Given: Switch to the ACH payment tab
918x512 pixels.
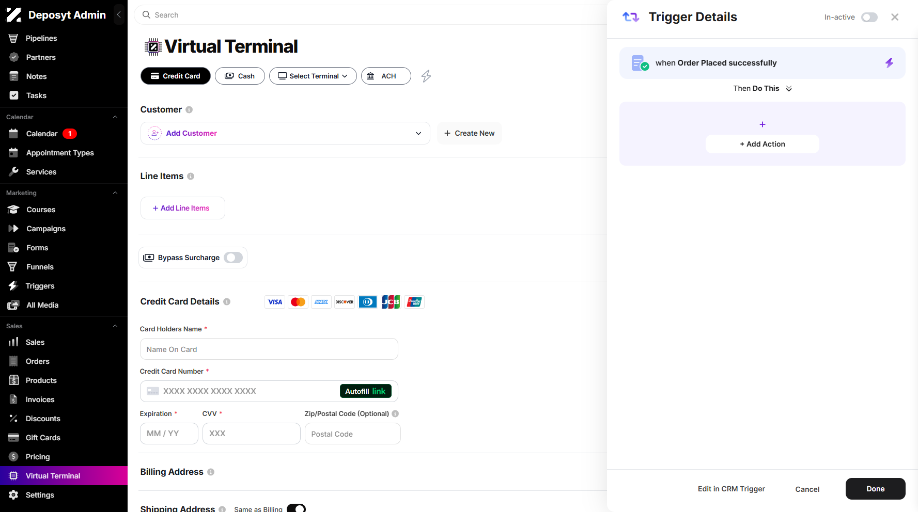Looking at the screenshot, I should [x=386, y=76].
